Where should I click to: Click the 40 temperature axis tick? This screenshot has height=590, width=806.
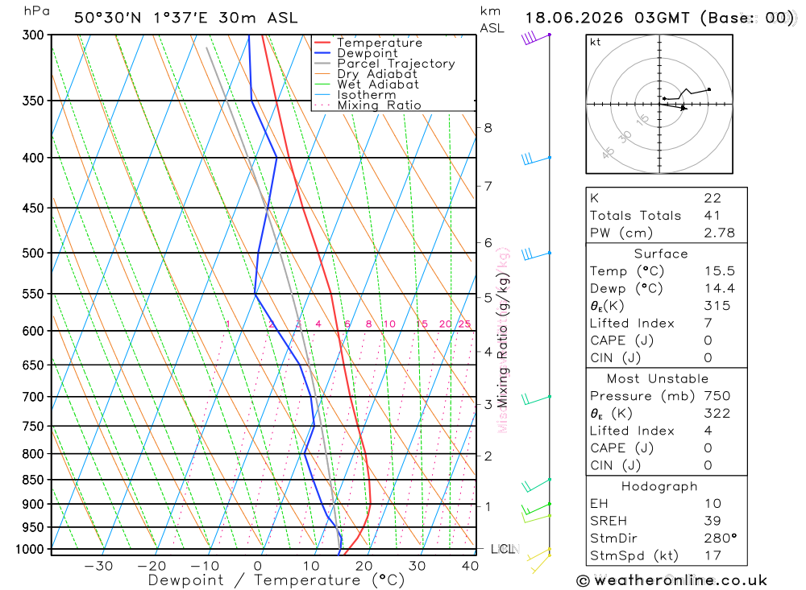tap(471, 566)
